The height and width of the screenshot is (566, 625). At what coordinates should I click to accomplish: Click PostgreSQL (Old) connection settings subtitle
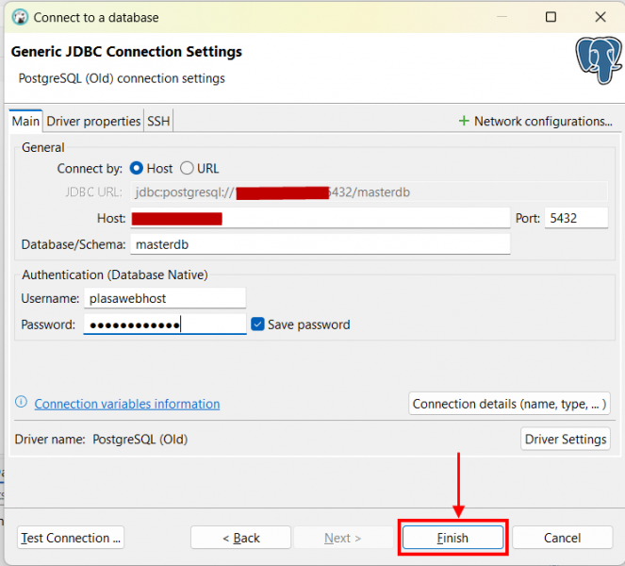point(122,78)
